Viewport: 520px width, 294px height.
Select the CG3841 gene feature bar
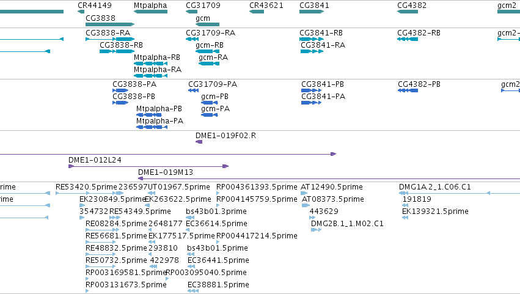tap(312, 12)
